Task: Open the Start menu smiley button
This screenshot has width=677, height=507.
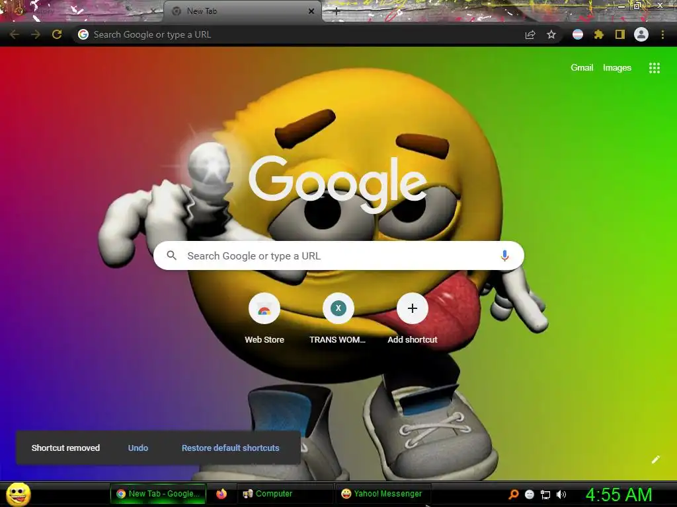Action: (18, 494)
